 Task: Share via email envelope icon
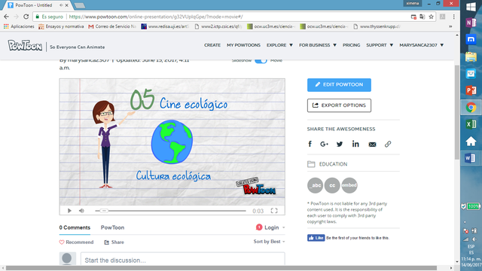point(372,145)
